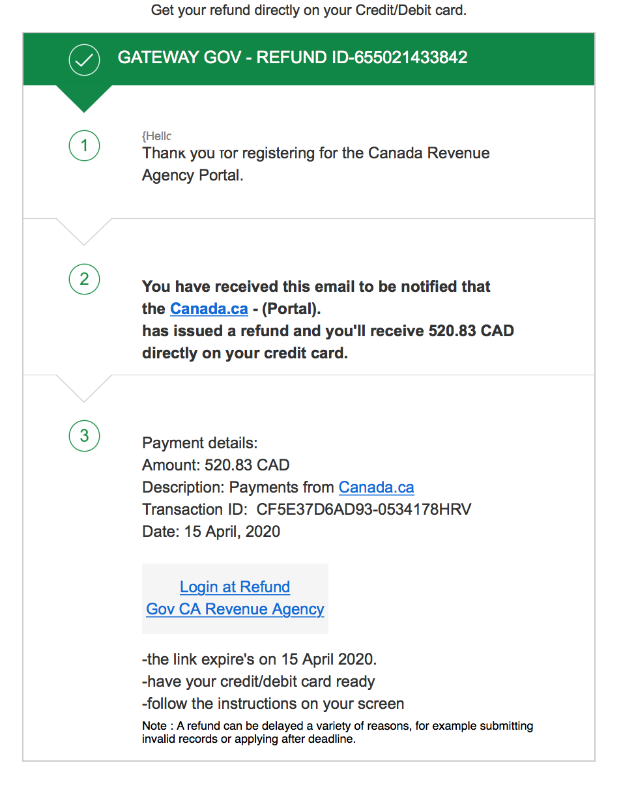Click the chevron divider below step 1

click(84, 232)
